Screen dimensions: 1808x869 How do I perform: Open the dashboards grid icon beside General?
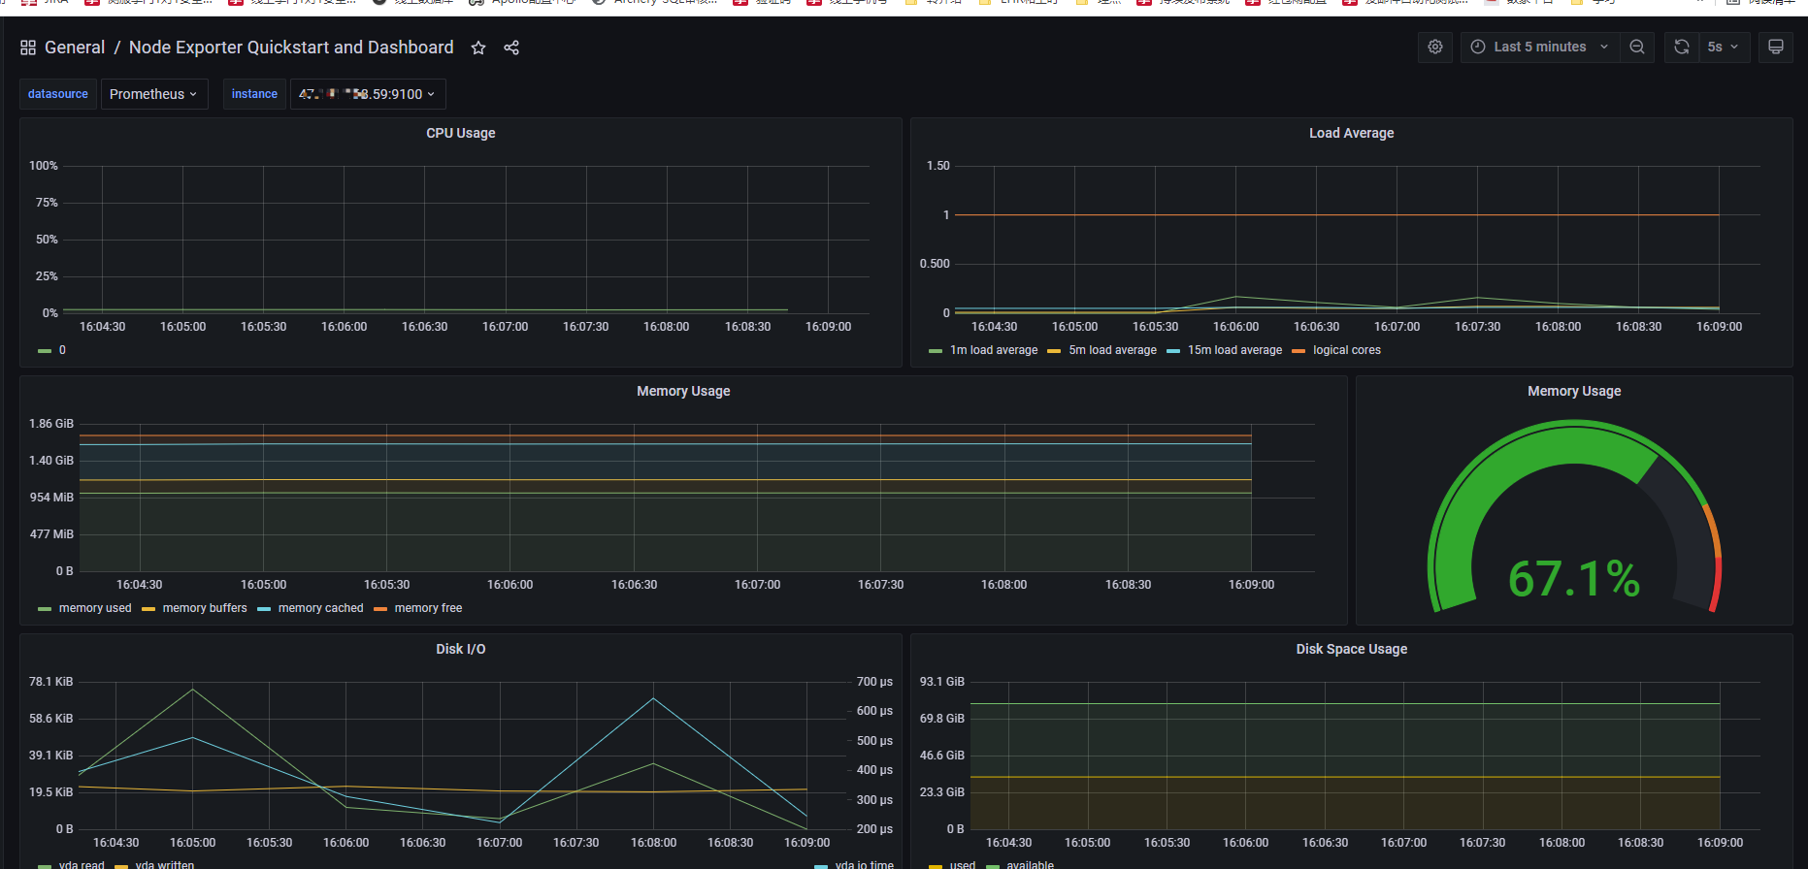click(28, 48)
